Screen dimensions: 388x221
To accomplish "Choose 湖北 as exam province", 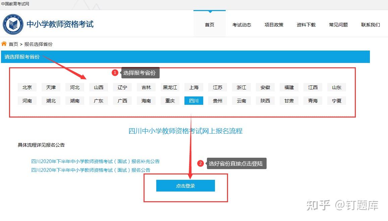I will [51, 100].
